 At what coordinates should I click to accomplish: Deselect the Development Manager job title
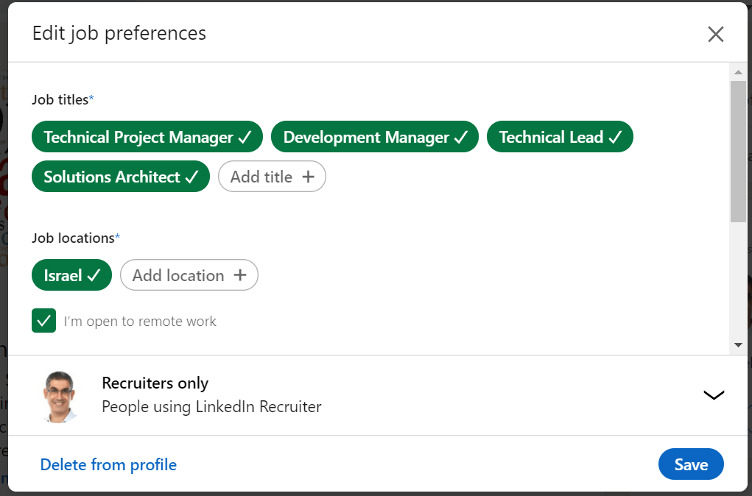pos(374,137)
